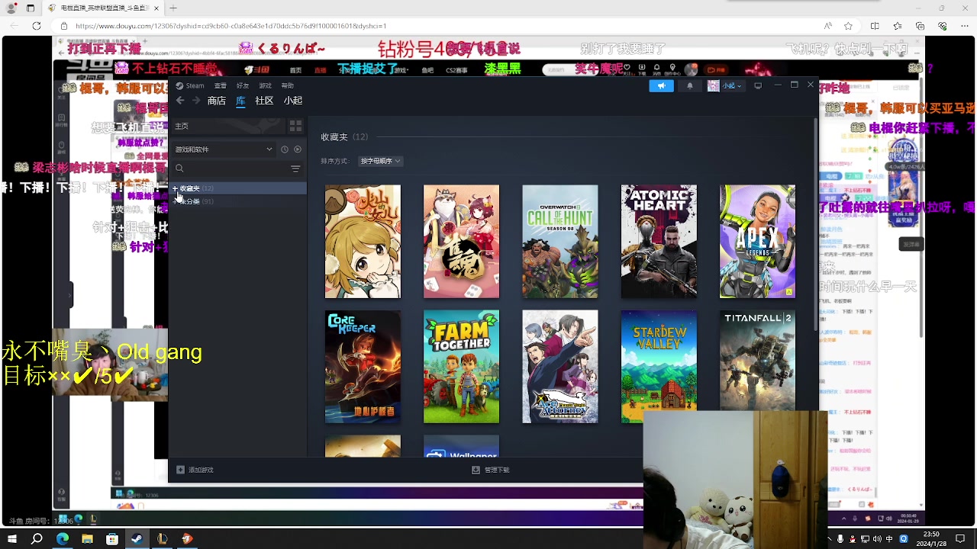Open advanced filter options icon
This screenshot has height=549, width=977.
pos(295,169)
